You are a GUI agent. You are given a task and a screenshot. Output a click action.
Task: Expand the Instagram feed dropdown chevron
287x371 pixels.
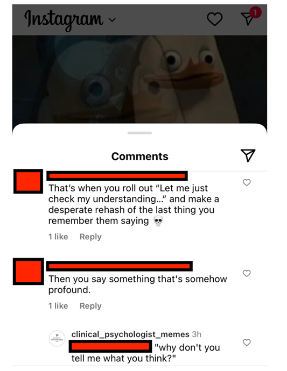[x=113, y=20]
